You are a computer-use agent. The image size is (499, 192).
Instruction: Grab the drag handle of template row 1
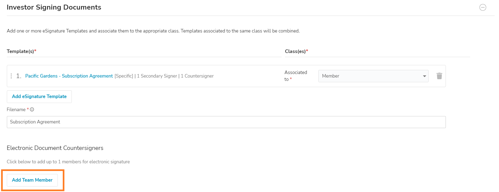(11, 76)
